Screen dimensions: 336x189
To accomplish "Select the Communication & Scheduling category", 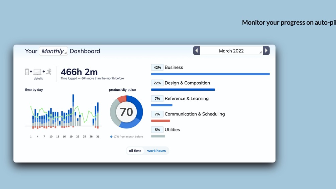I will (x=195, y=114).
